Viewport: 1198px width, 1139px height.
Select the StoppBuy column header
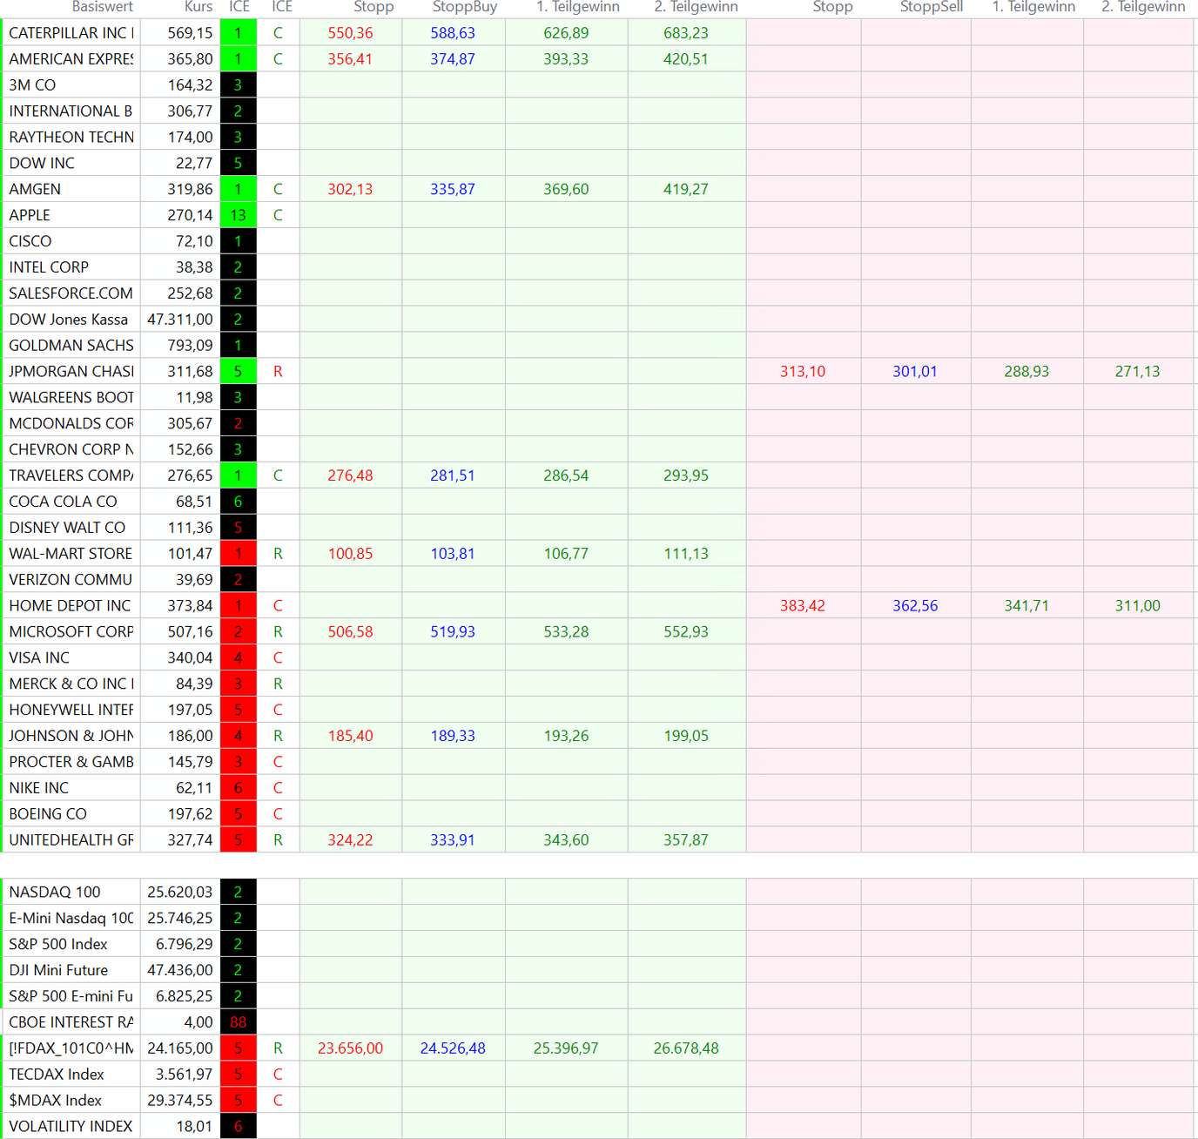click(465, 7)
